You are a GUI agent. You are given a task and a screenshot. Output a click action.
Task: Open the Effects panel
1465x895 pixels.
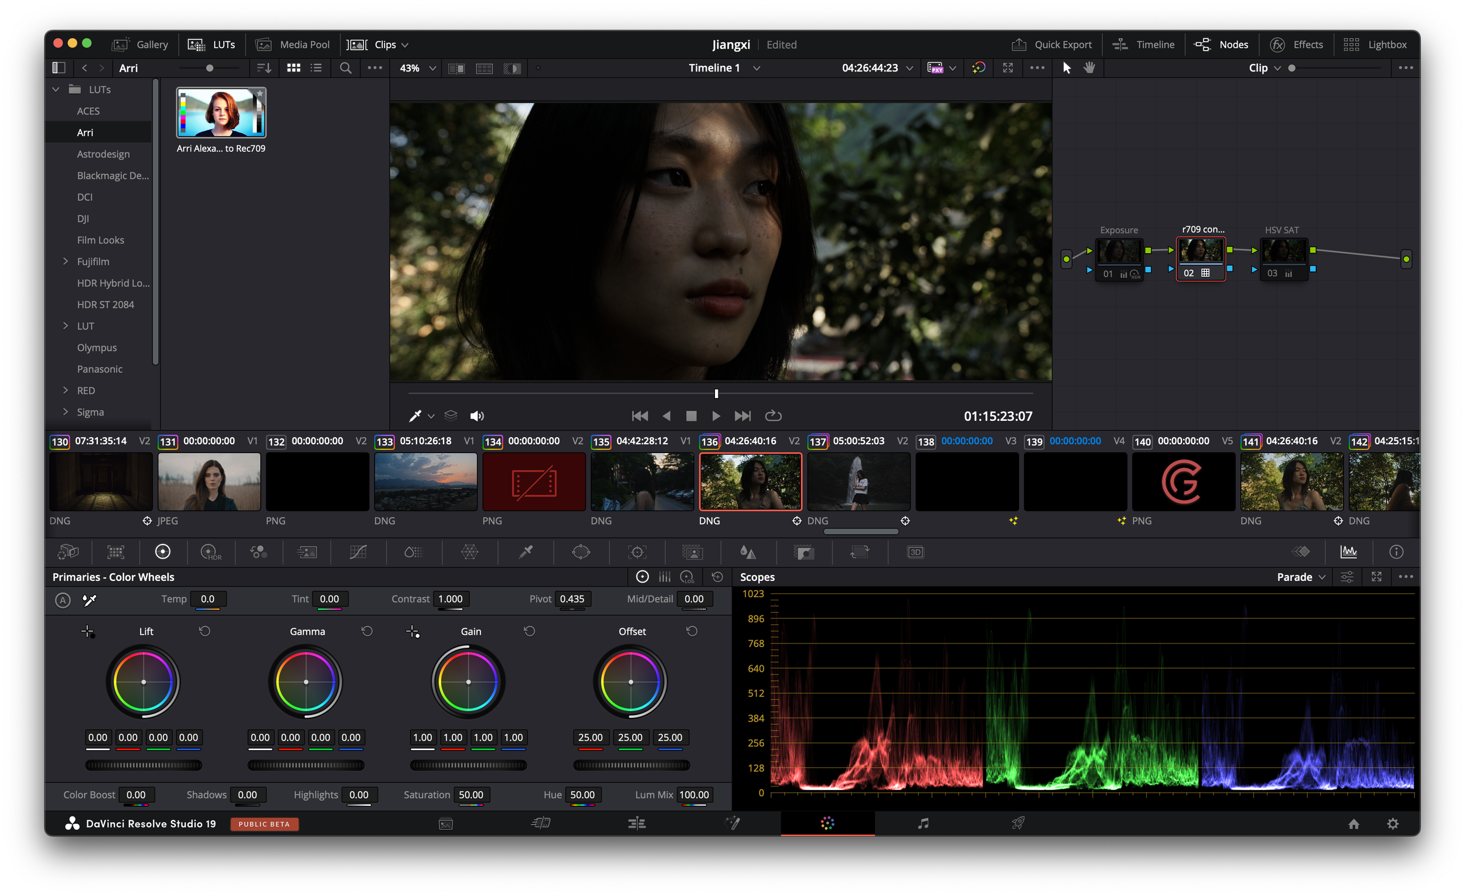tap(1296, 45)
